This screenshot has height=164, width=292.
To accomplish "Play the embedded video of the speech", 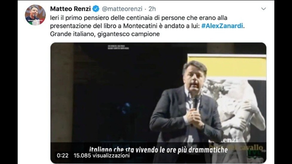I will (158, 103).
